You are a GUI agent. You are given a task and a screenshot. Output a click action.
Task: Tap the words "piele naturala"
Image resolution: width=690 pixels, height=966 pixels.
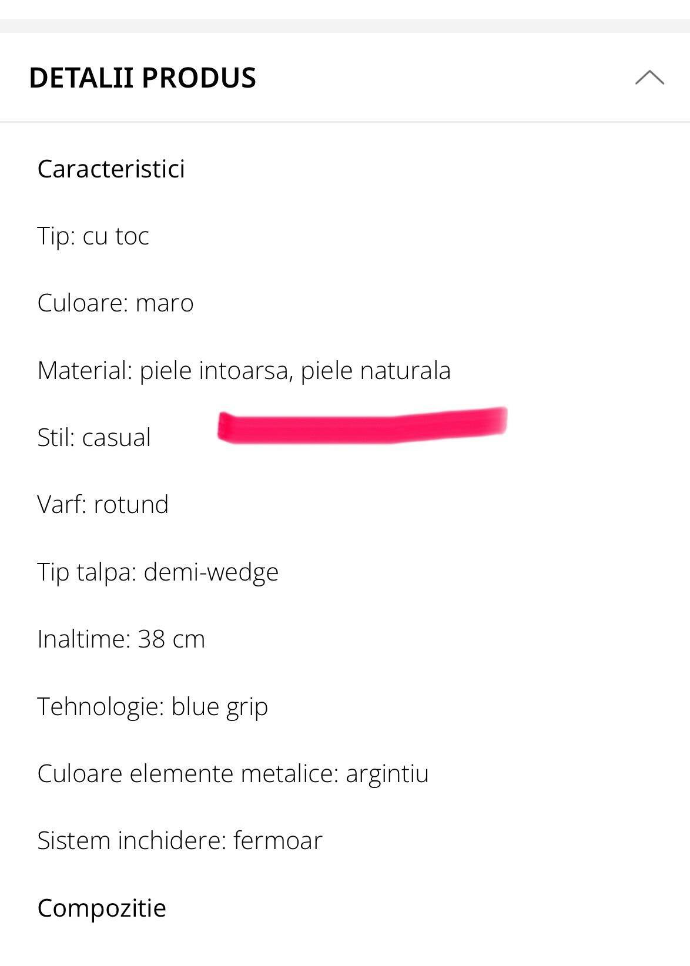[x=376, y=371]
